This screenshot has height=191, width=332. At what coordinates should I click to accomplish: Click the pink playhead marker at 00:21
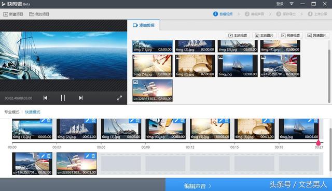point(318,143)
